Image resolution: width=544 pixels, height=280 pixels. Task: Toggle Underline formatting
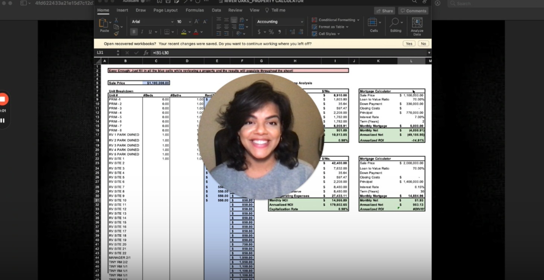150,32
